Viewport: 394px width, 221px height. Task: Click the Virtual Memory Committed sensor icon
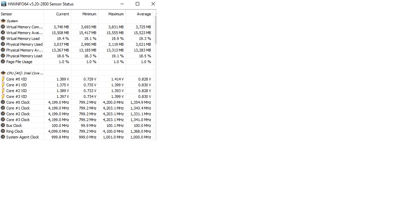click(x=3, y=27)
